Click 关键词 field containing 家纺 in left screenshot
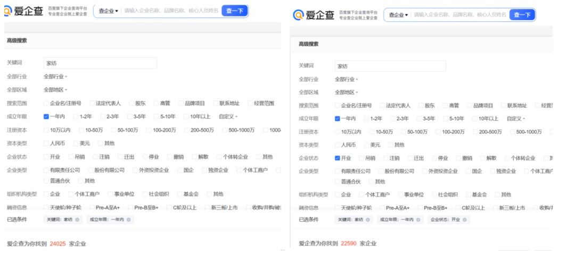The image size is (575, 255). pos(100,63)
